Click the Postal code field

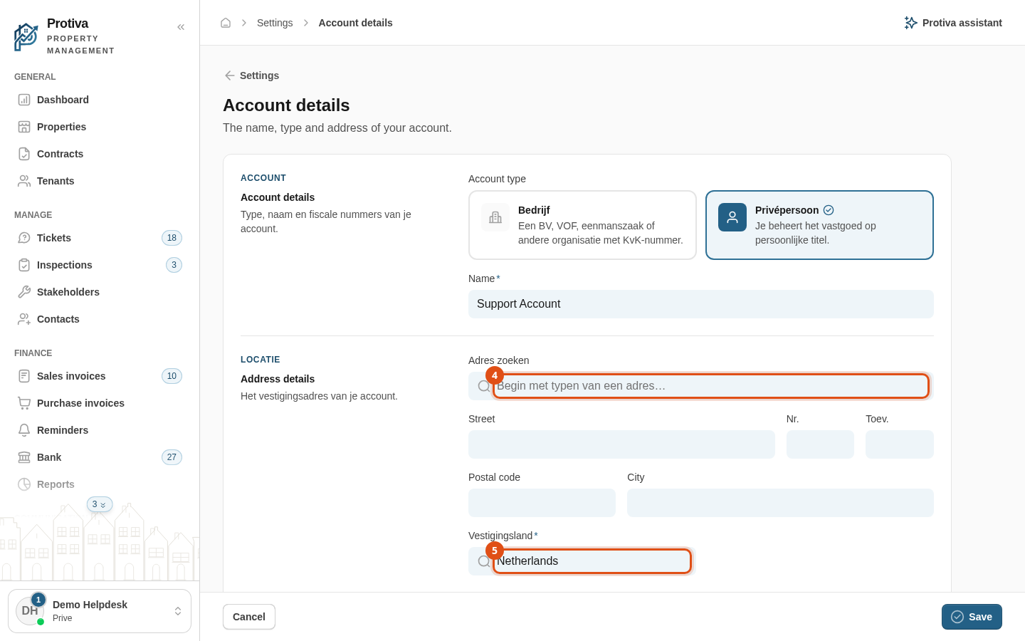[x=542, y=503]
